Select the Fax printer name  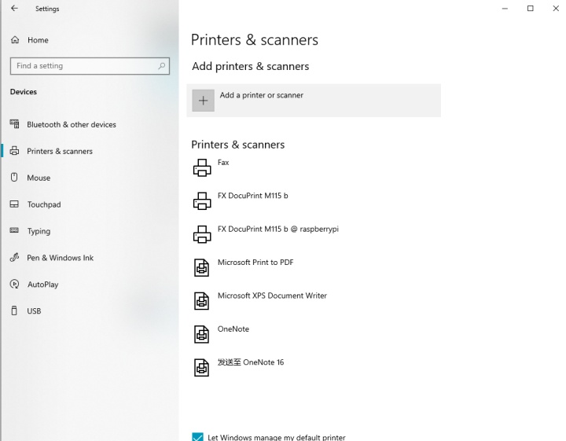[x=223, y=163]
